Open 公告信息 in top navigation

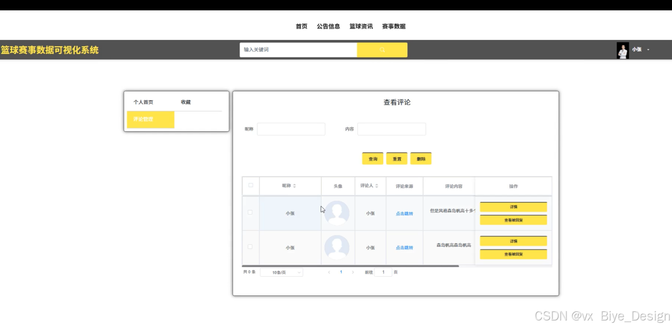click(x=328, y=26)
